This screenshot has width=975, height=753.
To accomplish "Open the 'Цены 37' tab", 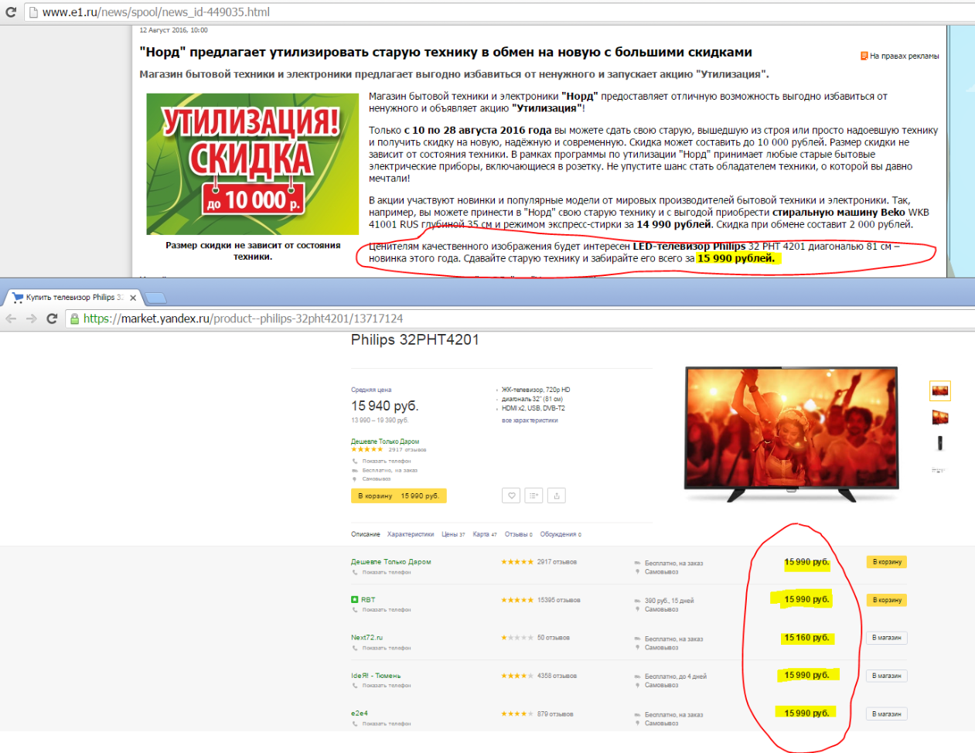I will click(453, 534).
